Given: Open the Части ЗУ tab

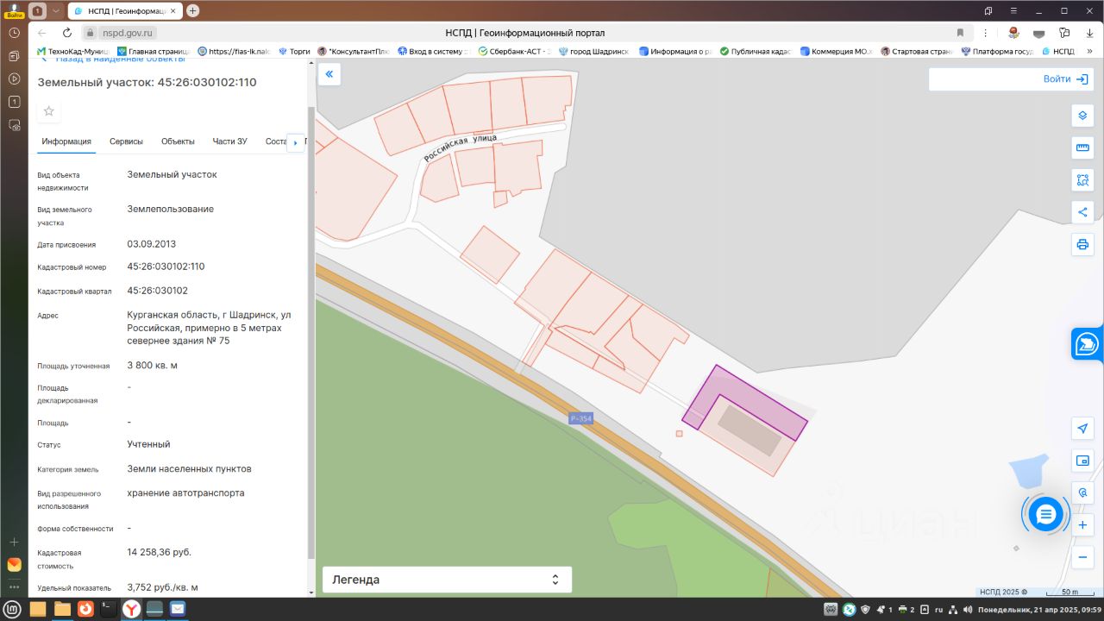Looking at the screenshot, I should [230, 141].
